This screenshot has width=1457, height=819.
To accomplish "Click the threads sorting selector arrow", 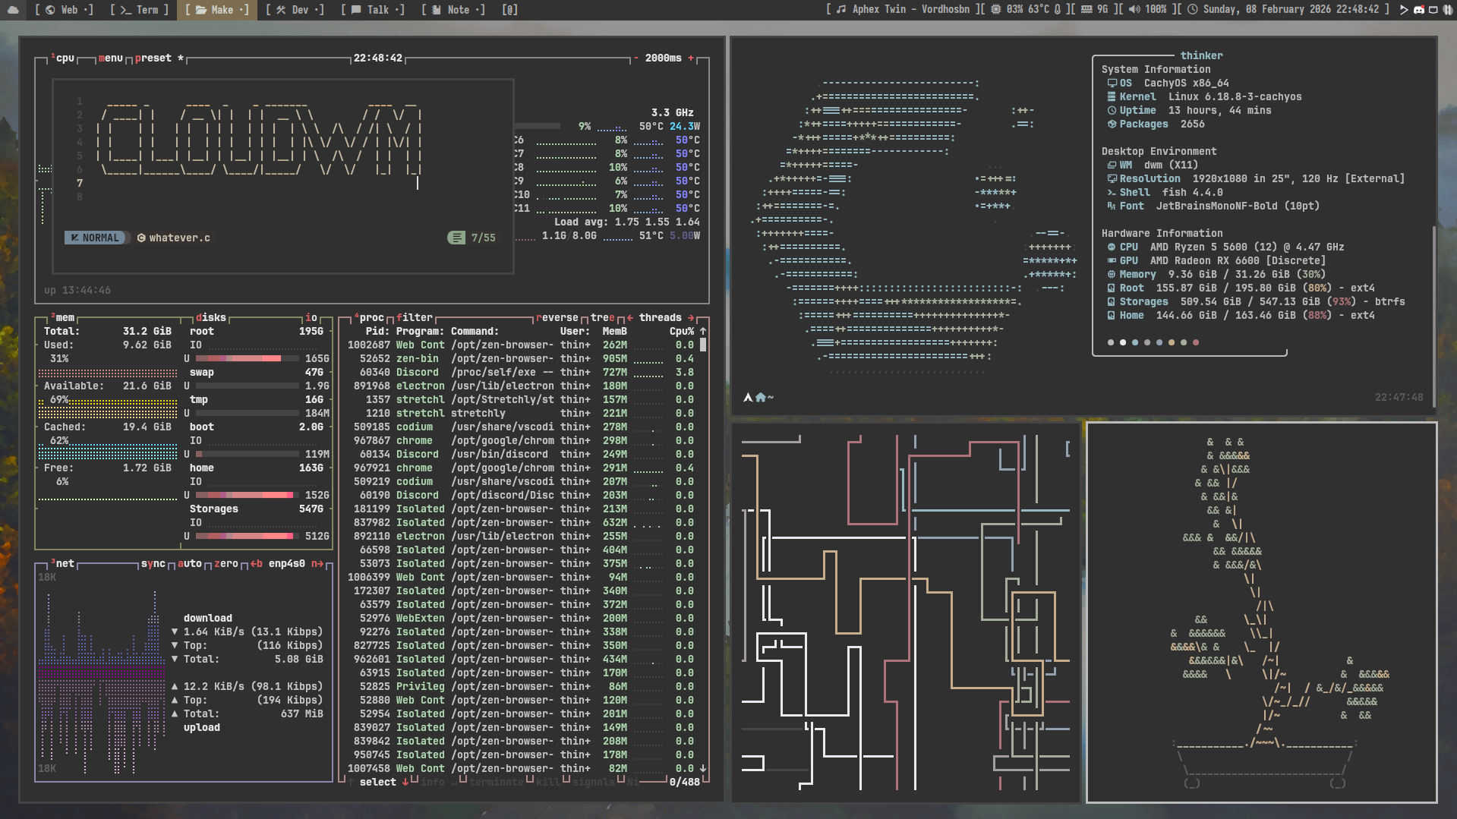I will point(691,317).
